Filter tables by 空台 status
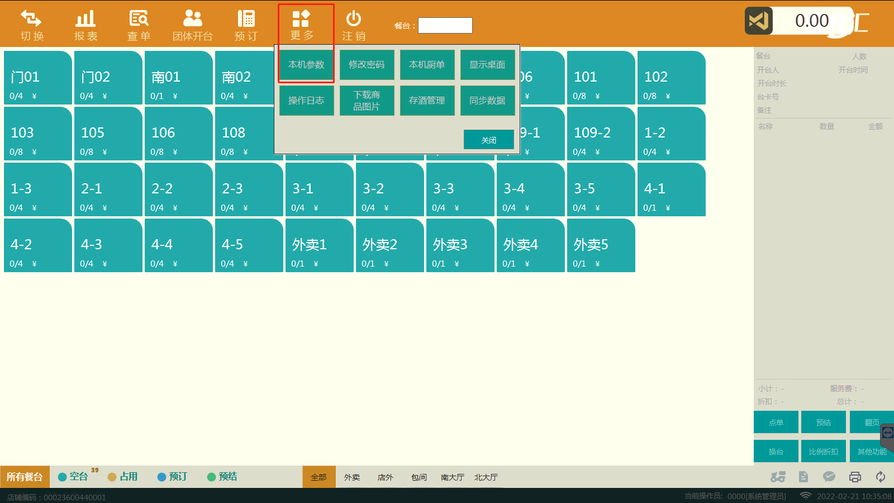 (x=74, y=477)
